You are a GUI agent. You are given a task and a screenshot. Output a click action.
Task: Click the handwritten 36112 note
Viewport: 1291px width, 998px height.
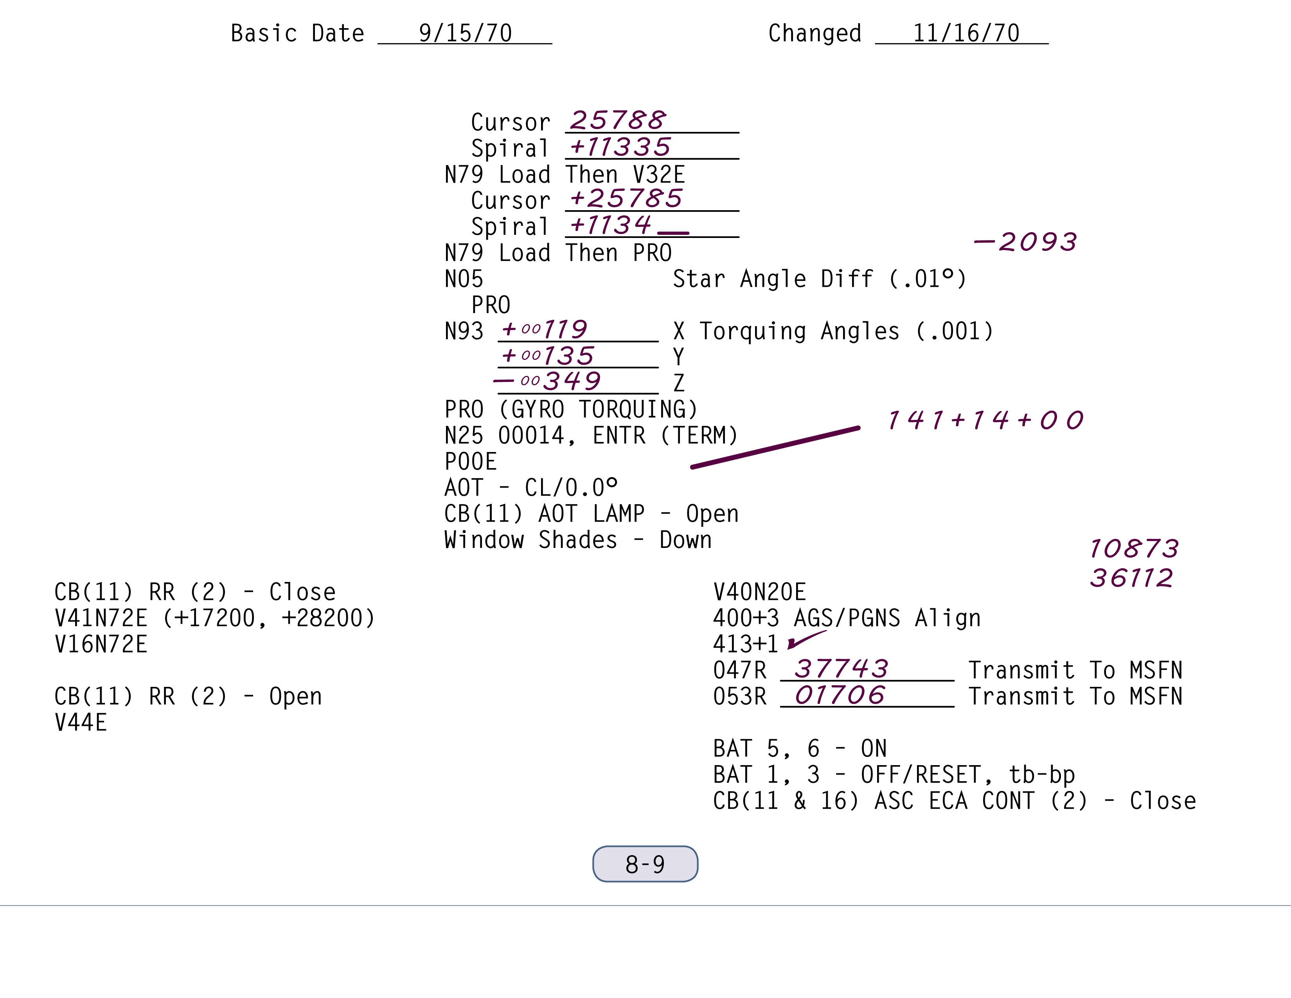pos(1131,578)
